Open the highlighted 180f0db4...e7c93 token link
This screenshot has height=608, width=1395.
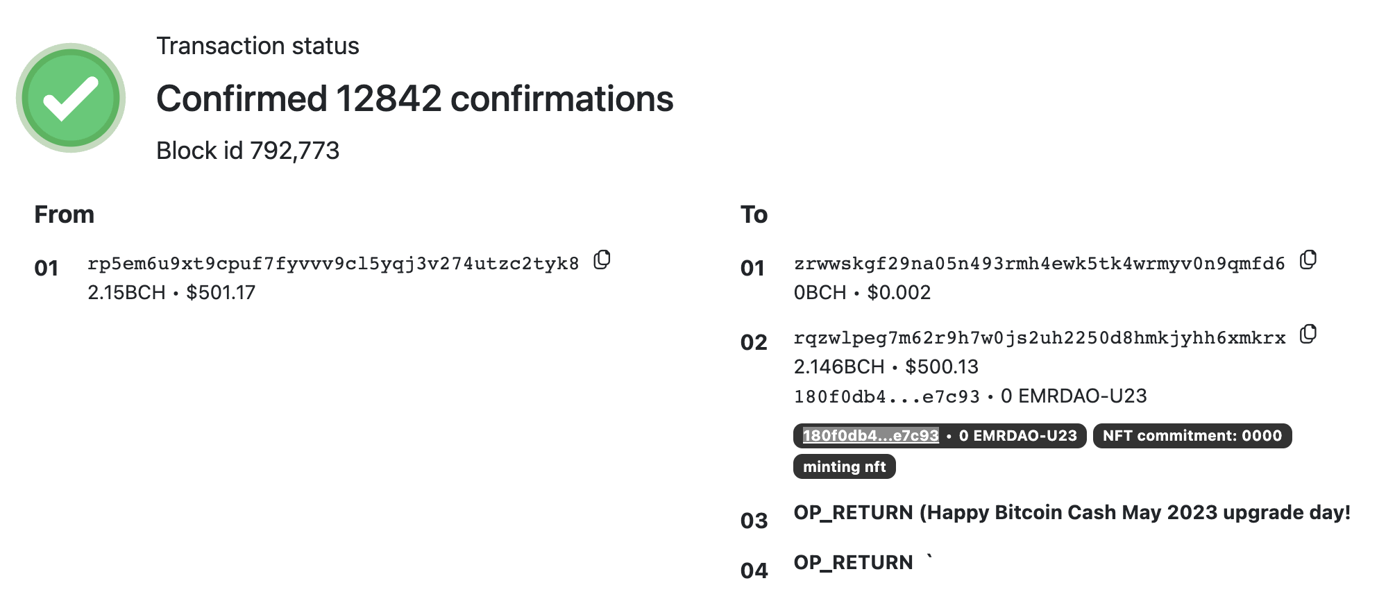pyautogui.click(x=870, y=436)
